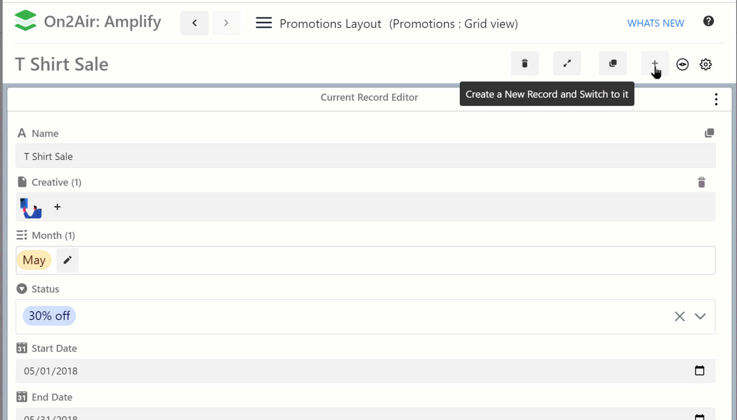Open the Start Date calendar picker
The height and width of the screenshot is (420, 737).
tap(699, 370)
